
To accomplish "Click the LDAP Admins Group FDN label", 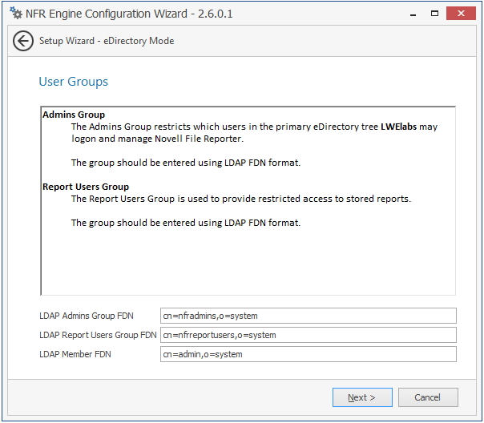I will [x=87, y=316].
